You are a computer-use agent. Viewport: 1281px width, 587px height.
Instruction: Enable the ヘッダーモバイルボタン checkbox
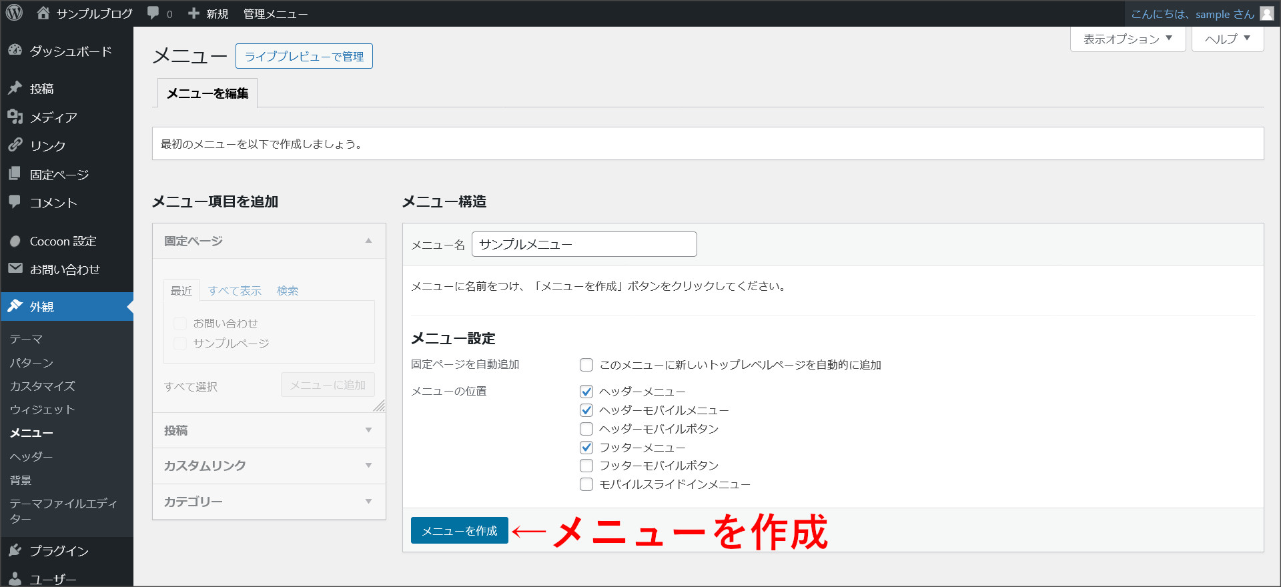[586, 429]
